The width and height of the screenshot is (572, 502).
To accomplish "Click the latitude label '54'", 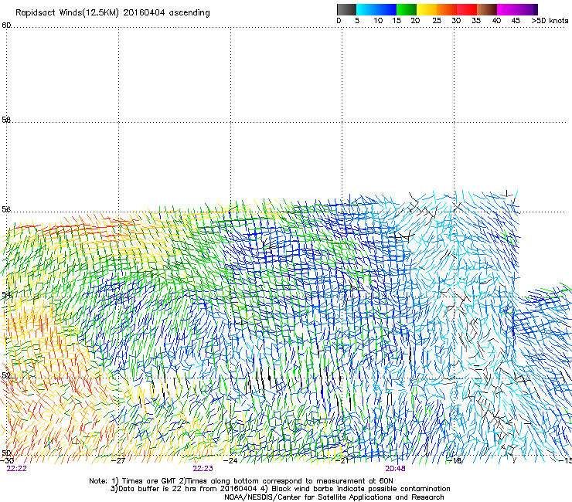I will (6, 294).
